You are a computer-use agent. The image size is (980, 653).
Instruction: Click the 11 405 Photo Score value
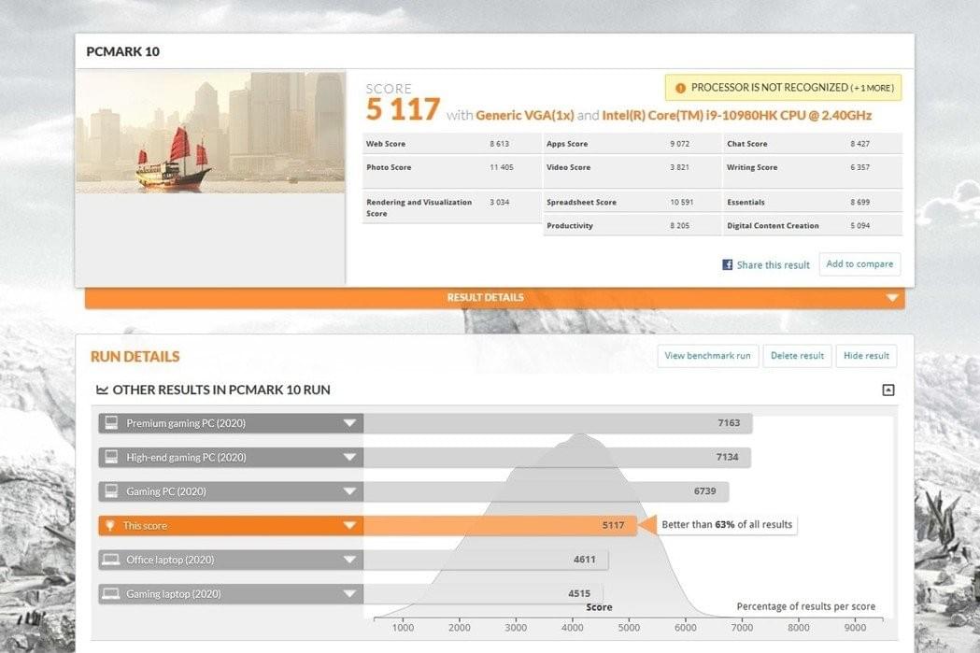click(502, 167)
